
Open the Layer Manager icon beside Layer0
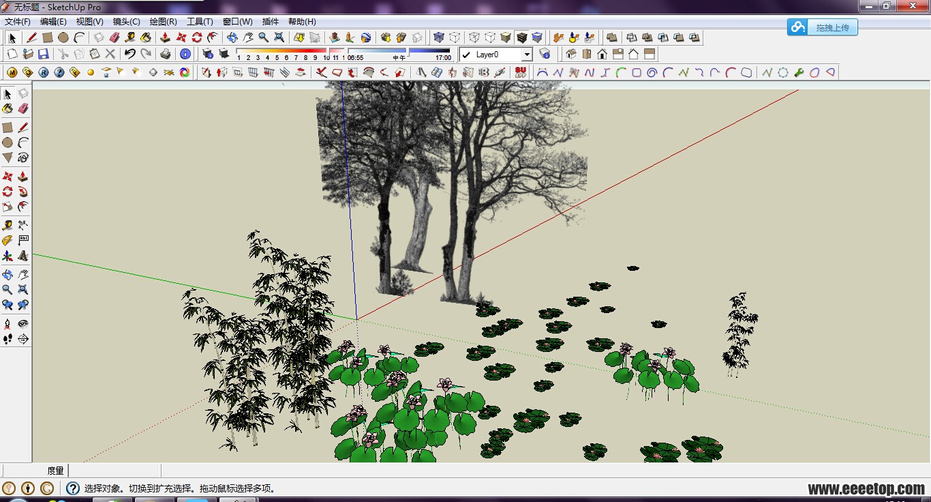tap(545, 53)
